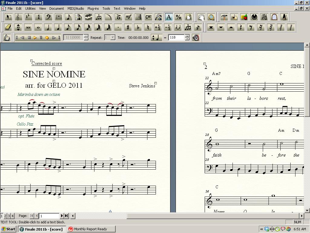This screenshot has height=233, width=310.
Task: Open the Window menu
Action: click(x=130, y=8)
